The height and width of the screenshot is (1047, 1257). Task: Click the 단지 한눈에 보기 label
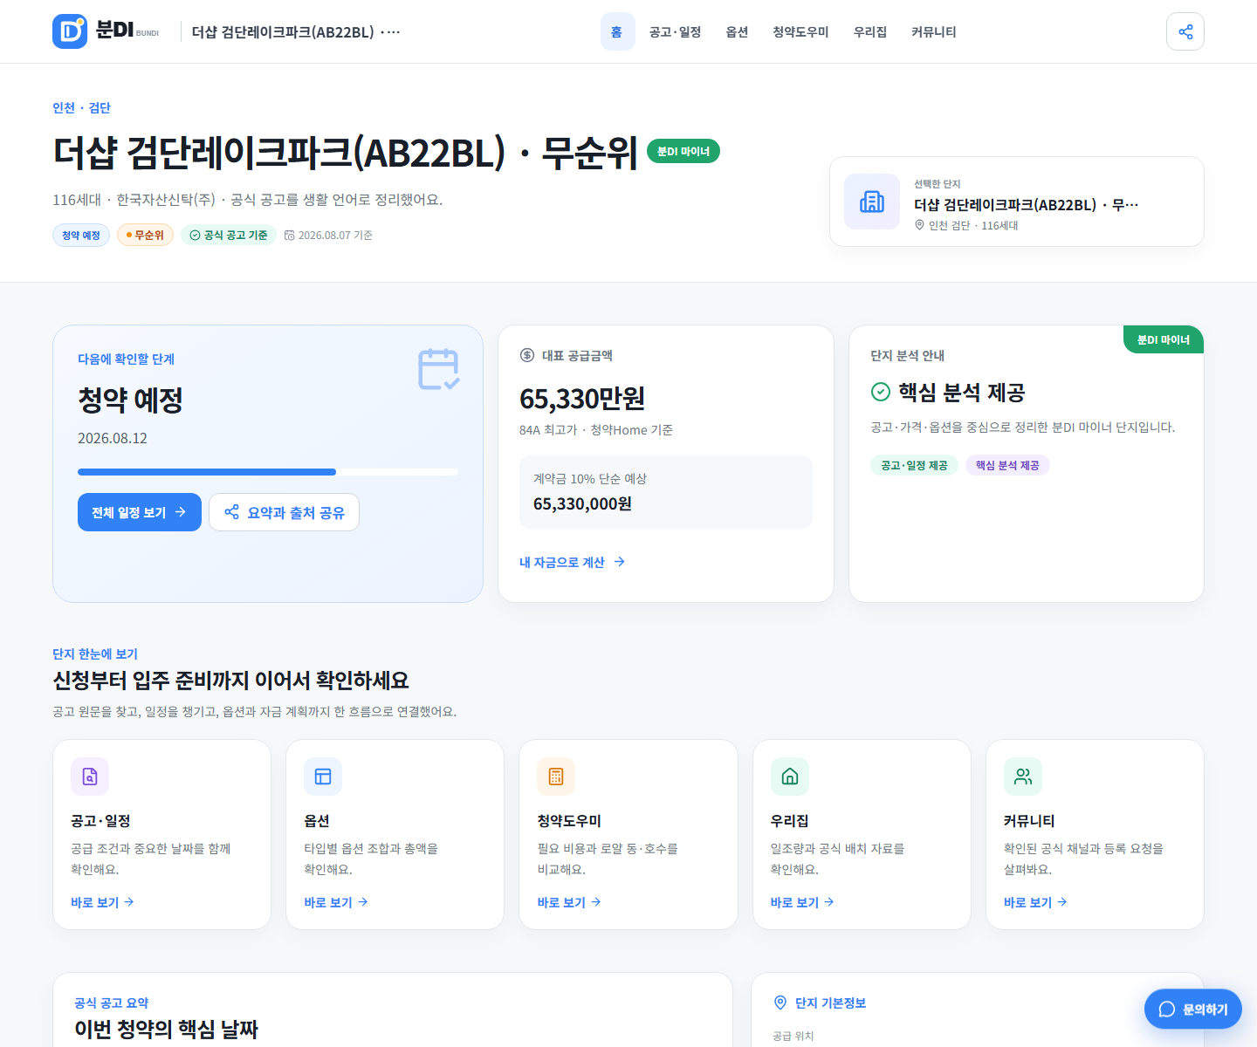(95, 654)
